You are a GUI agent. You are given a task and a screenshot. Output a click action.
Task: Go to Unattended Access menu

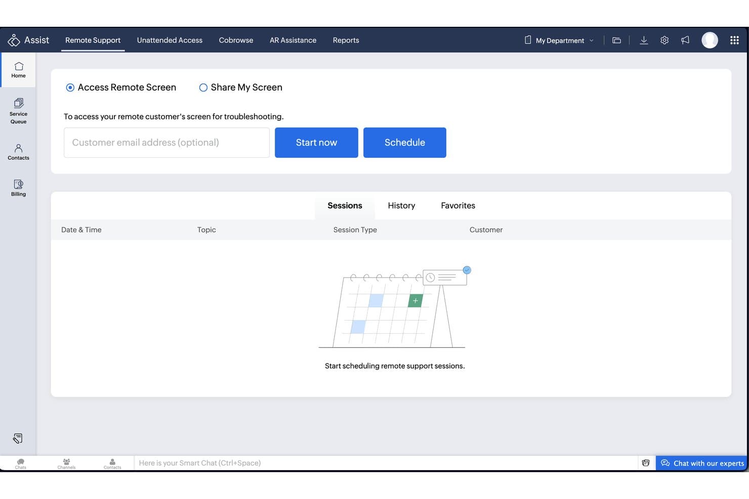(170, 40)
